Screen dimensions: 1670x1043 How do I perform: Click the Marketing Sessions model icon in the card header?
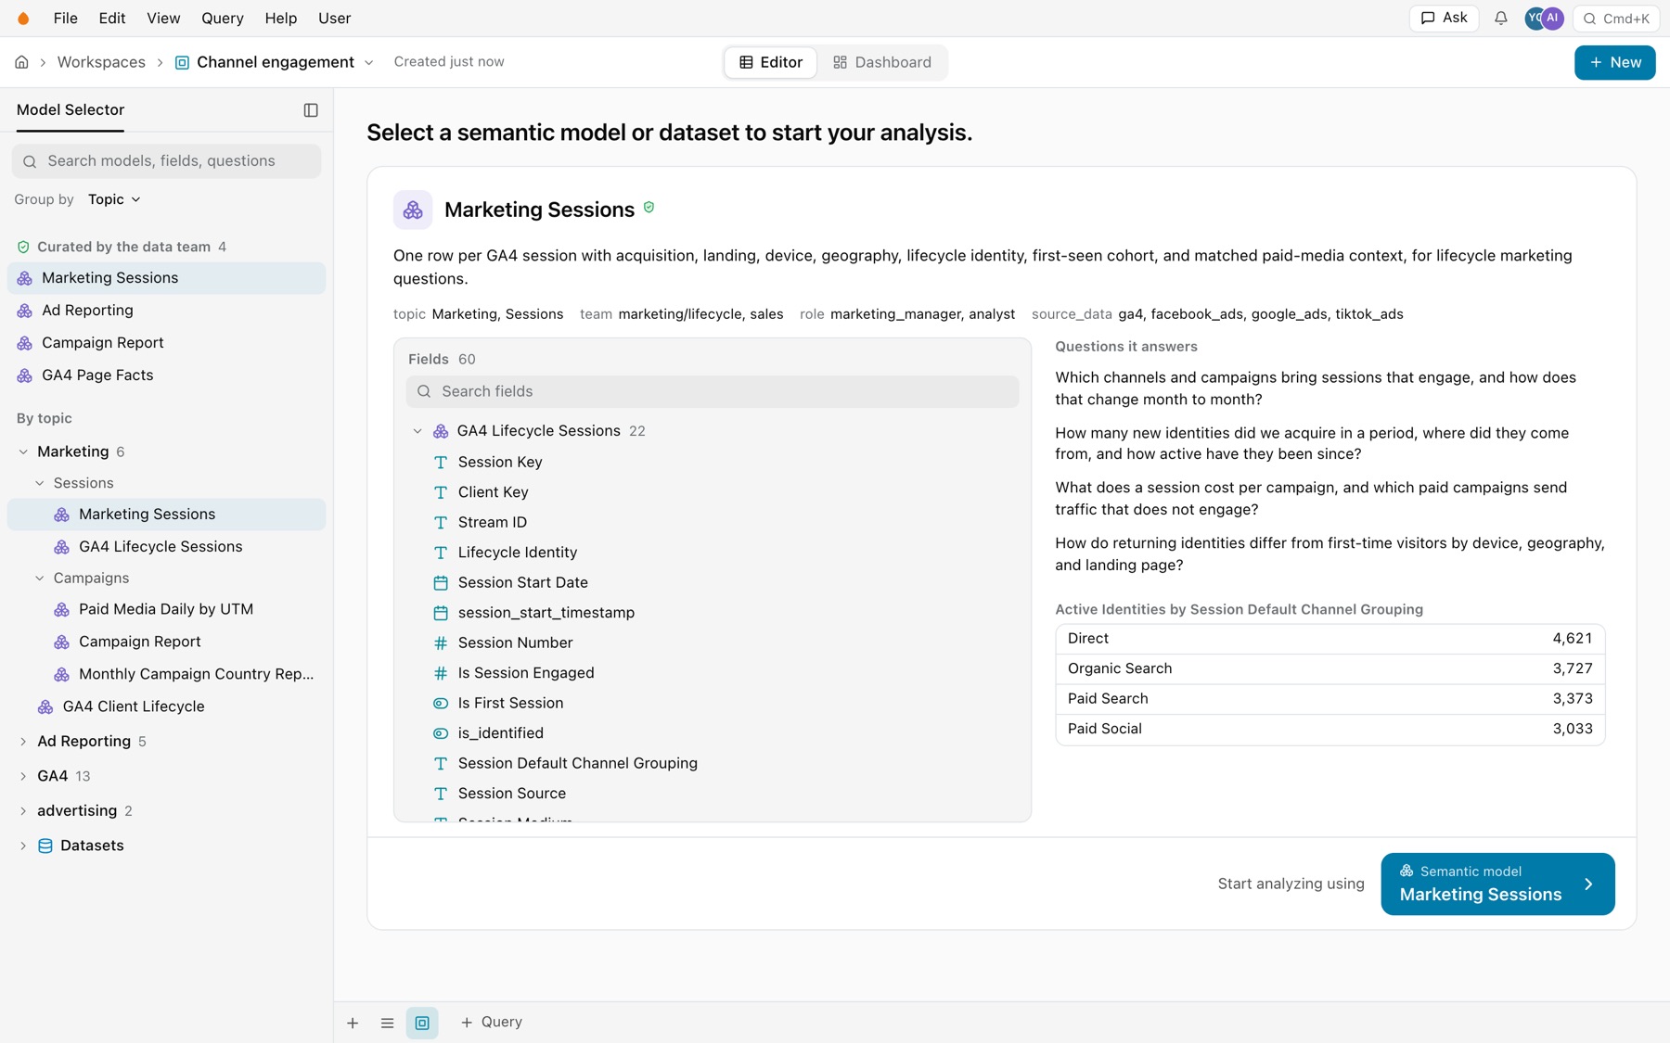point(413,210)
